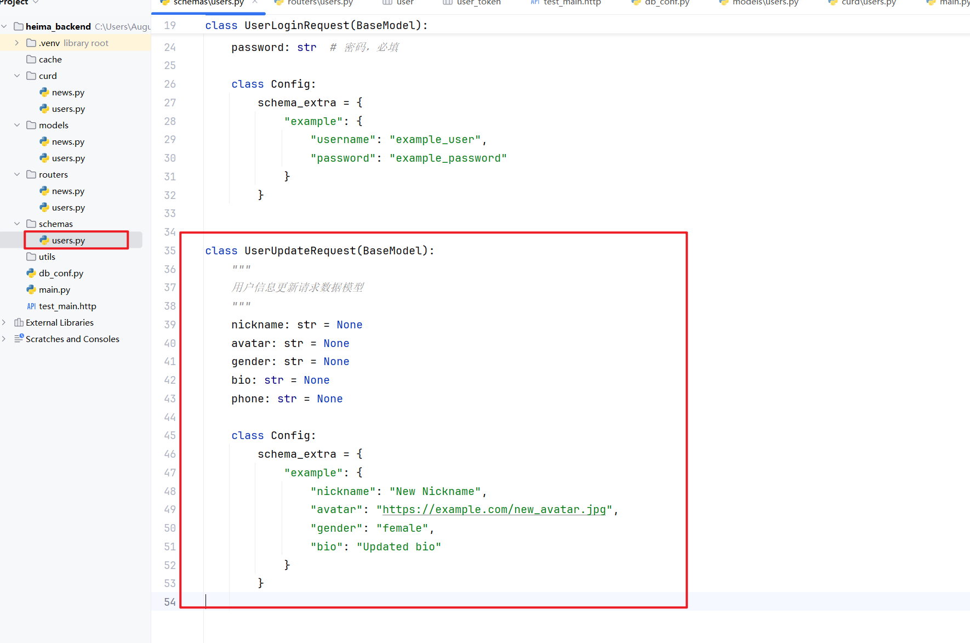Click the Python icon beside routers news.py
The image size is (970, 643).
click(x=44, y=191)
